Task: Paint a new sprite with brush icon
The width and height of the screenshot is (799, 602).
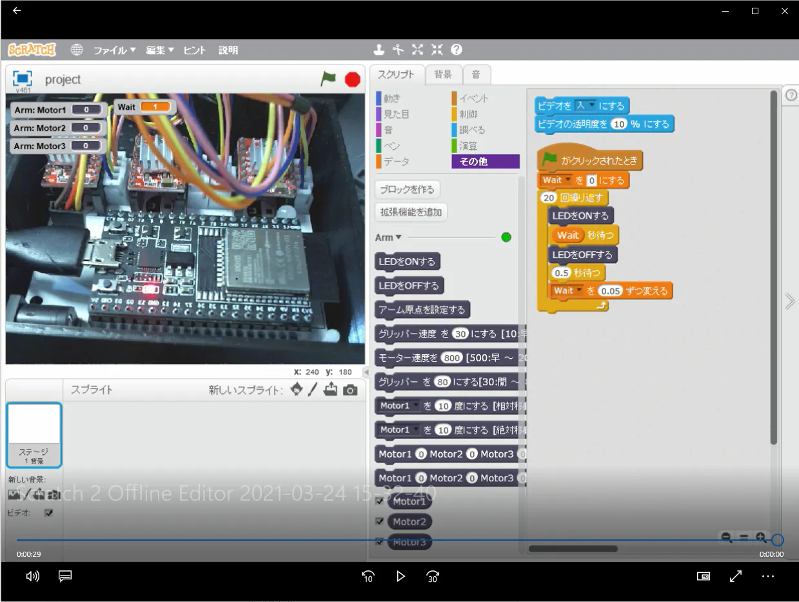Action: tap(313, 390)
